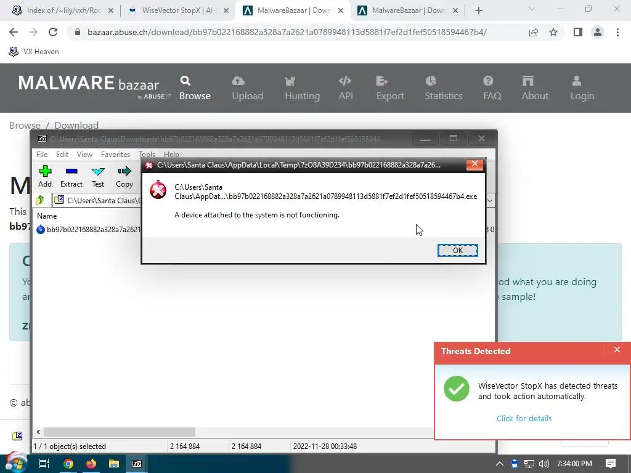Open a new Chrome tab
The image size is (631, 473).
(478, 11)
